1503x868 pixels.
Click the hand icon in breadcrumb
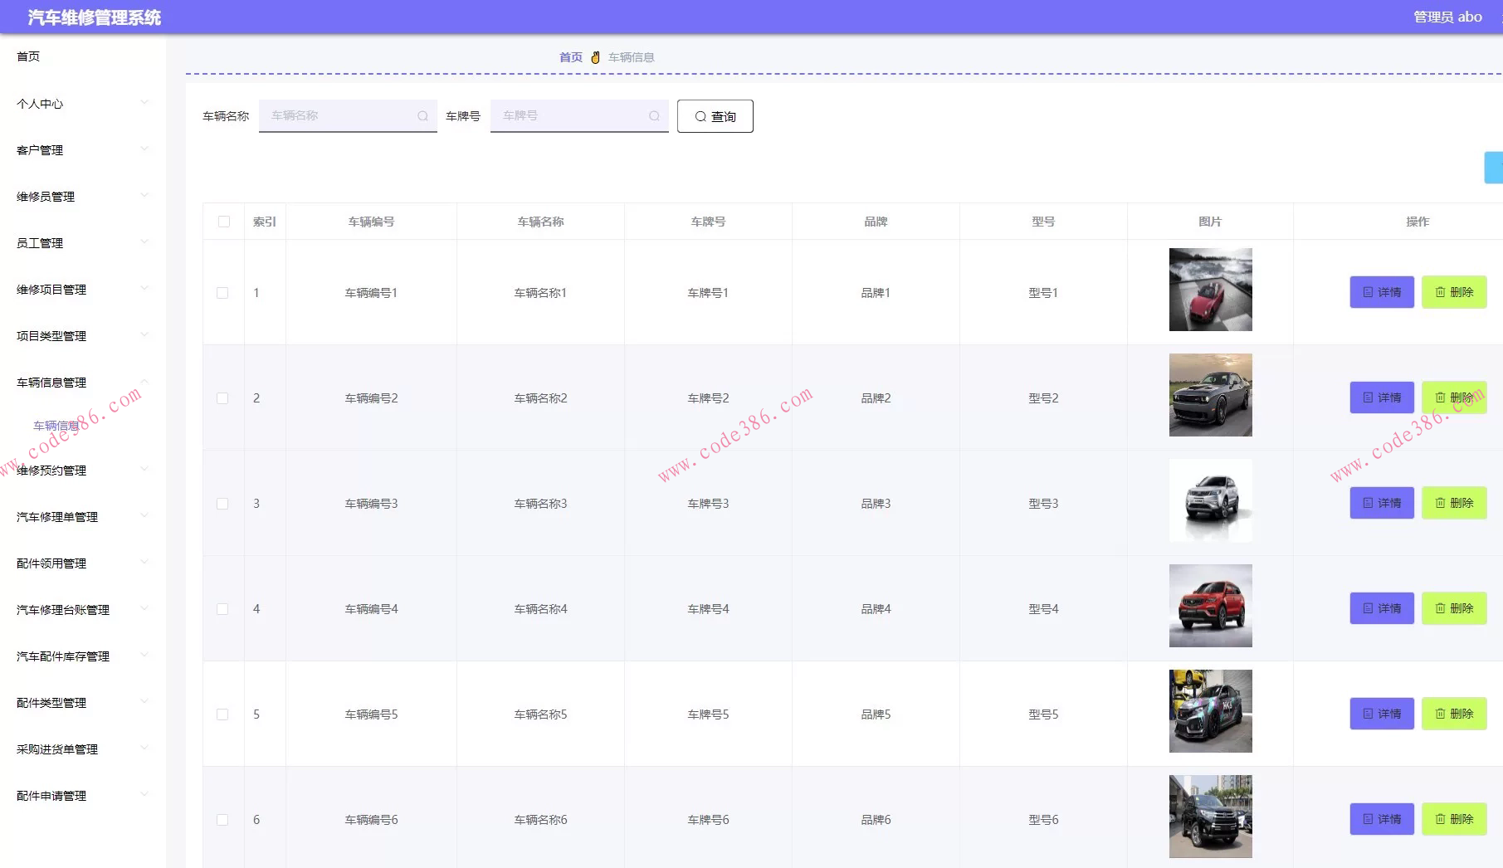[x=595, y=57]
